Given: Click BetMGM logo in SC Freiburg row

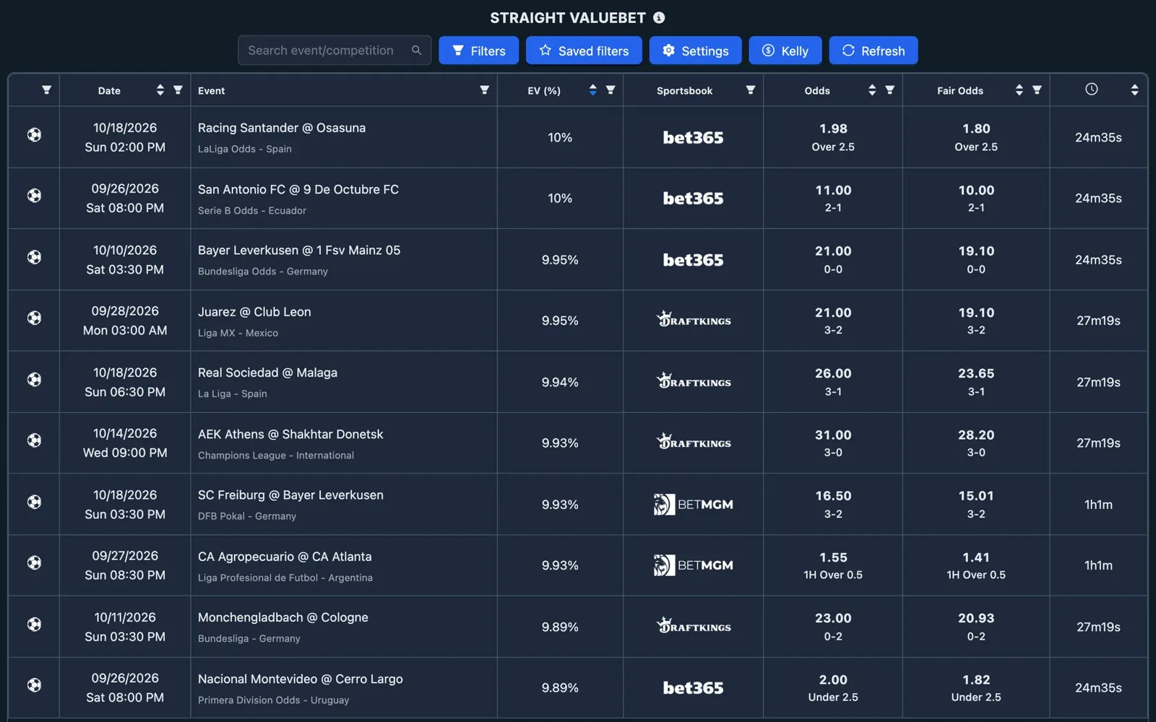Looking at the screenshot, I should [693, 505].
